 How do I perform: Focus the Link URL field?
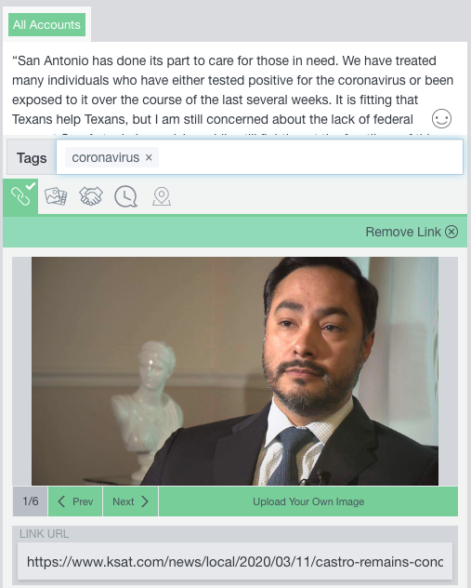click(235, 561)
